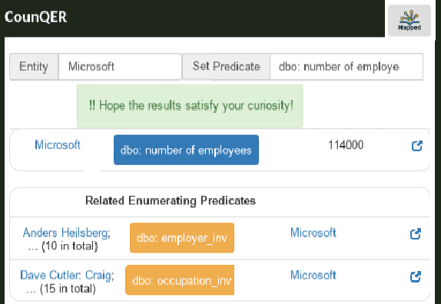Open external link for occupation_inv row
The height and width of the screenshot is (304, 441).
pyautogui.click(x=416, y=276)
